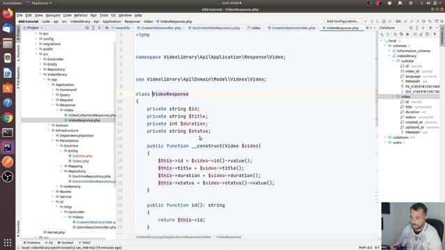Viewport: 445px width, 250px height.
Task: Open the File menu
Action: coord(19,15)
